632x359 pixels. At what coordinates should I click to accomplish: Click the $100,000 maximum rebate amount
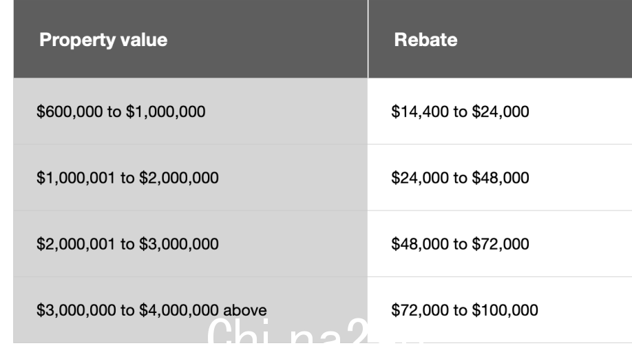click(505, 310)
